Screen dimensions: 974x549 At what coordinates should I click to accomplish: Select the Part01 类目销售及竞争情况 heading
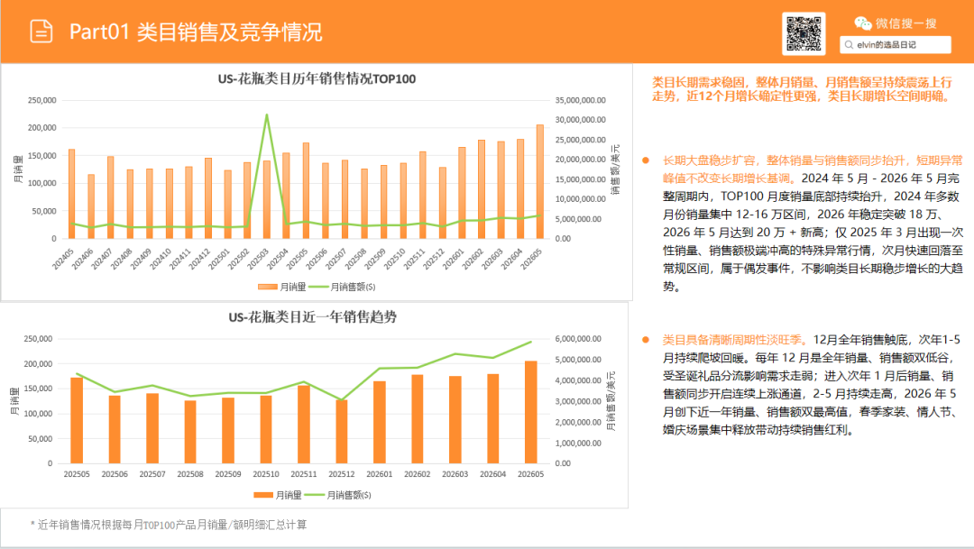click(196, 32)
